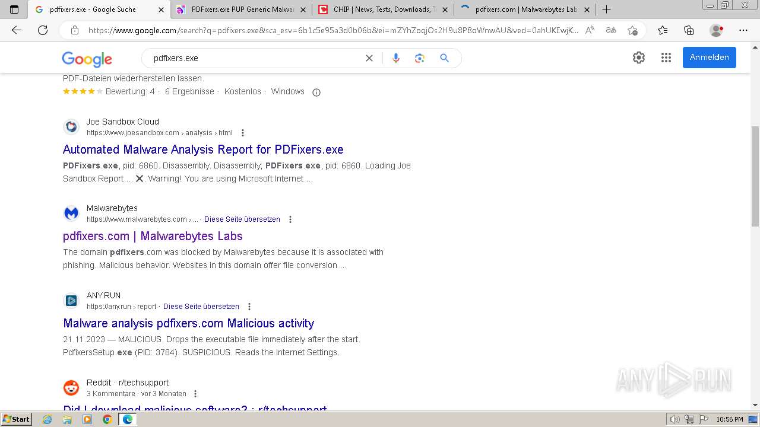This screenshot has width=760, height=427.
Task: Open the Joe Sandbox Cloud favicon
Action: coord(71,127)
